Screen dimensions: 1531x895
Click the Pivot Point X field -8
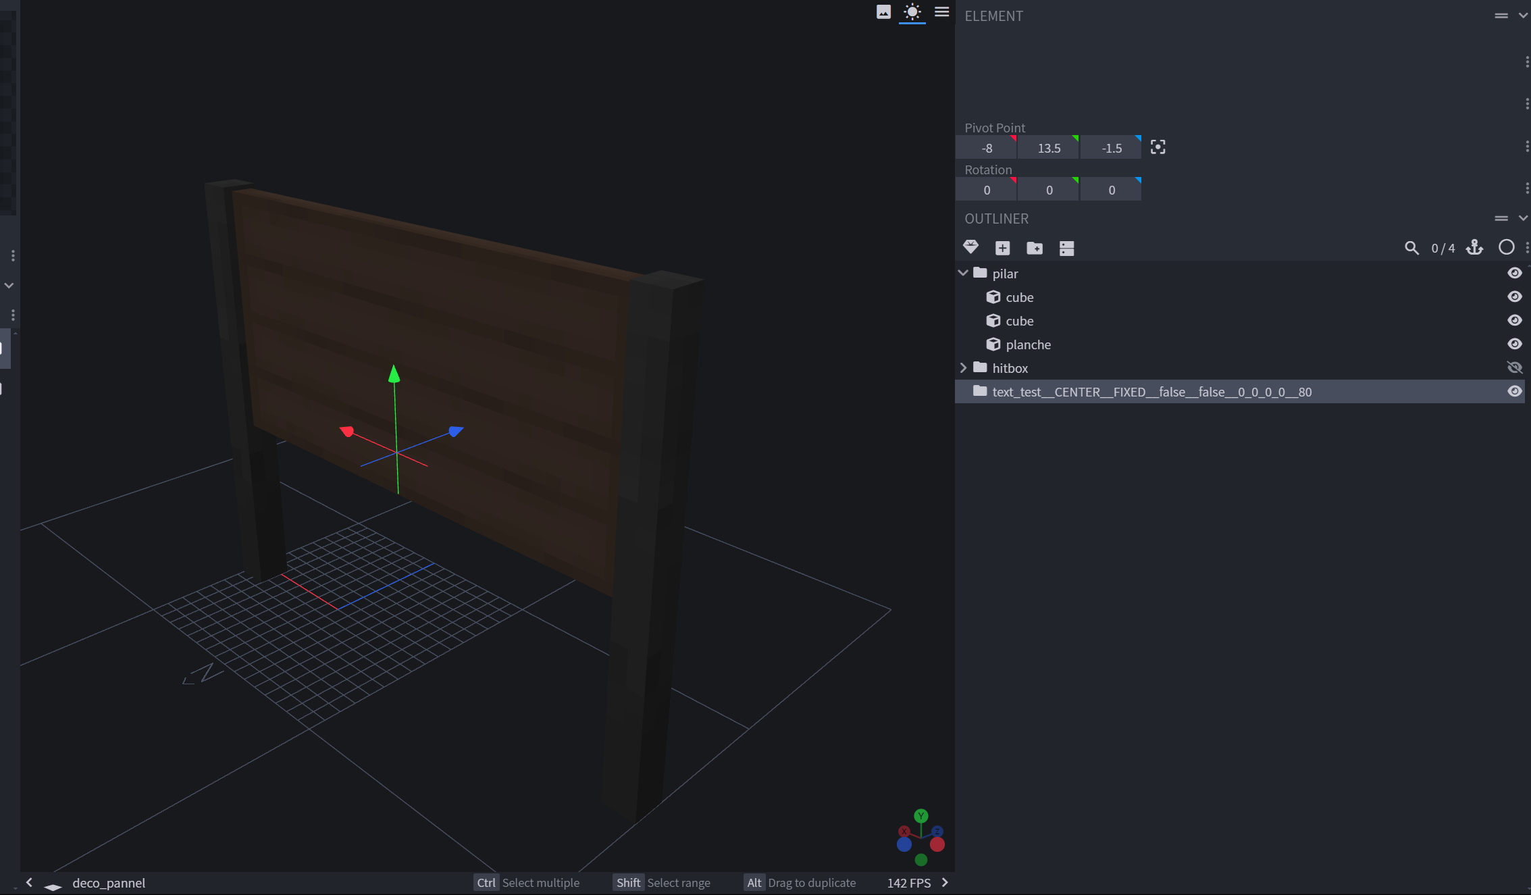986,148
